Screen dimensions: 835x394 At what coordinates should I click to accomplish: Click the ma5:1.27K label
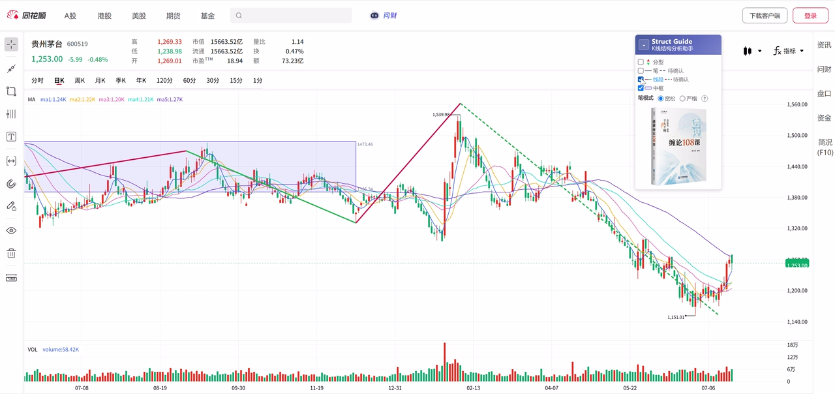tap(170, 99)
